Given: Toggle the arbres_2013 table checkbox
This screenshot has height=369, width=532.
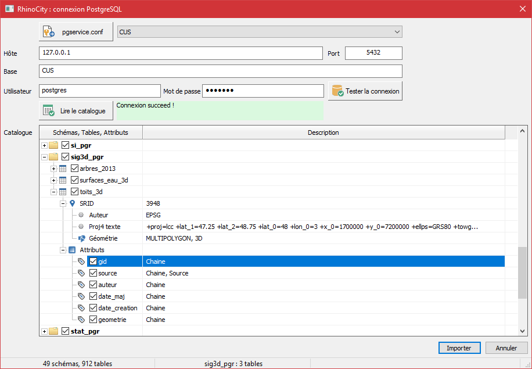Looking at the screenshot, I should click(x=75, y=169).
